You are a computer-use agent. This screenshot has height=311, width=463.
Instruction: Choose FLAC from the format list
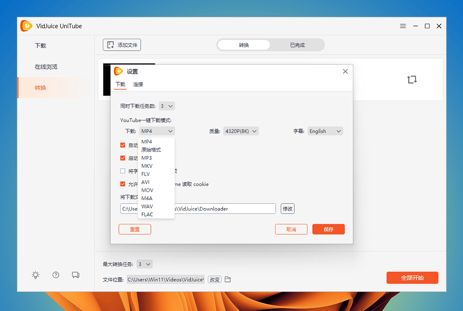tap(156, 214)
